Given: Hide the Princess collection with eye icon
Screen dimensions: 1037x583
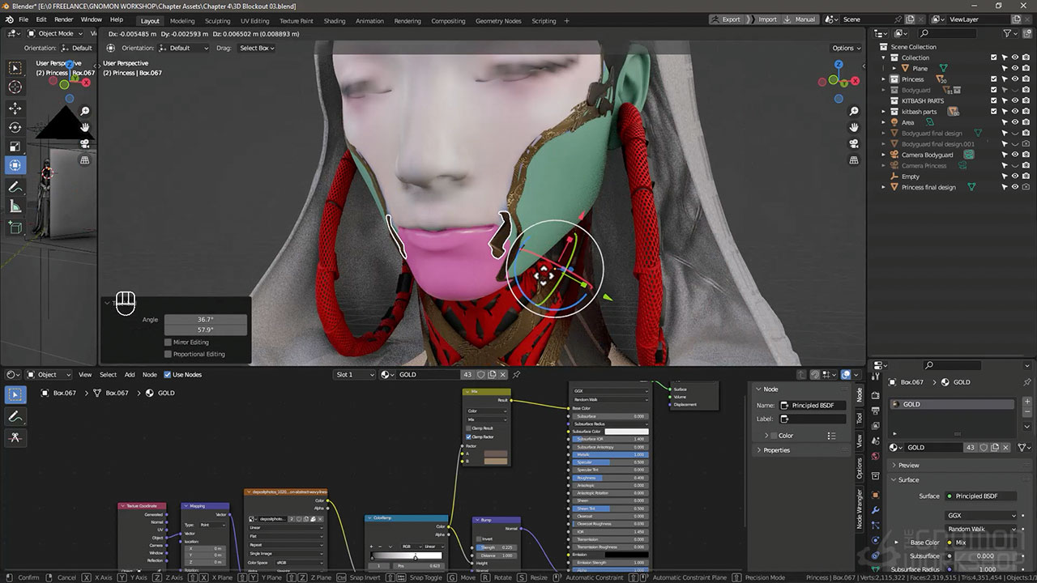Looking at the screenshot, I should click(1015, 79).
